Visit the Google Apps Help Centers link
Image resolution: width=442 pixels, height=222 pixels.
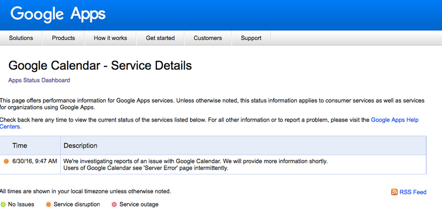394,120
